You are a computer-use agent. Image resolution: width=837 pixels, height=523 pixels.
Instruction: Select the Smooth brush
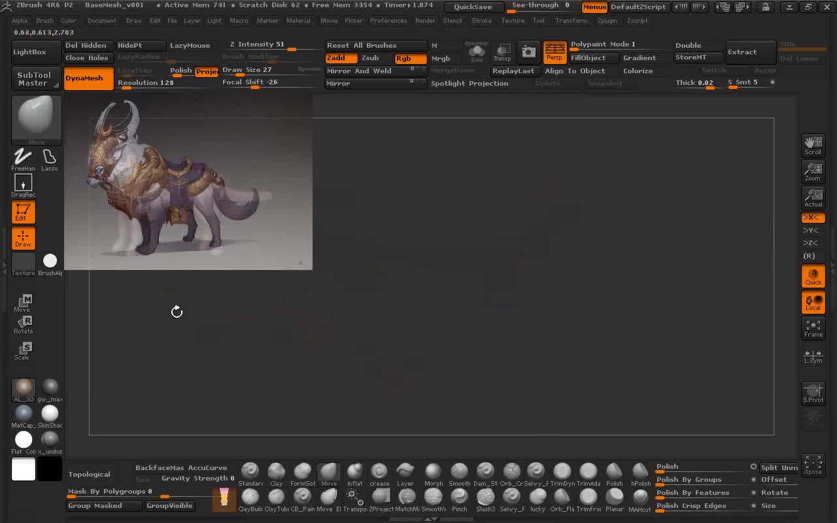[x=459, y=475]
